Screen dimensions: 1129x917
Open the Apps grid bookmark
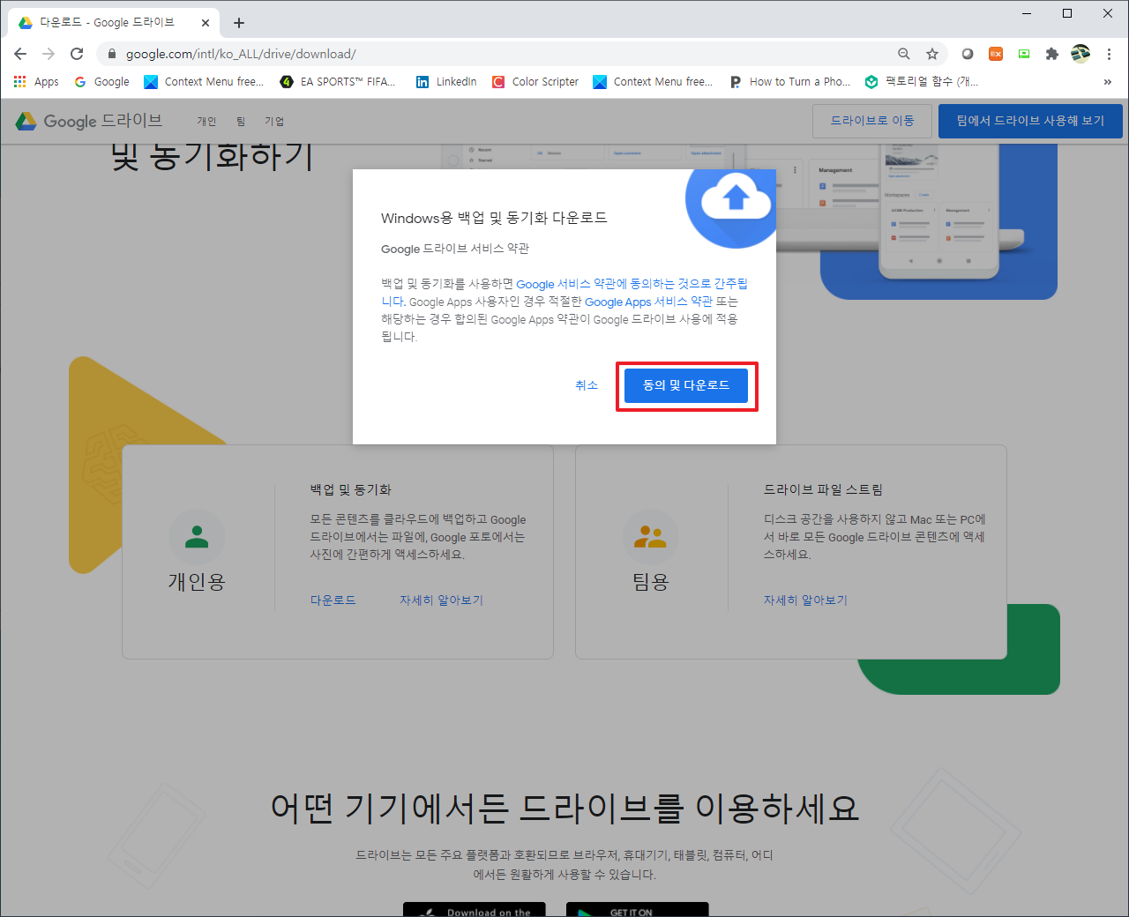click(x=36, y=82)
